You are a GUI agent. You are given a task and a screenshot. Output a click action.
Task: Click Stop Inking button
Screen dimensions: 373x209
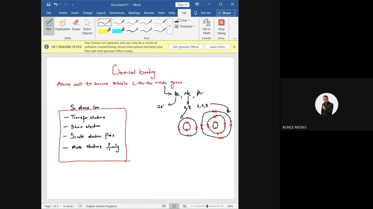(221, 27)
